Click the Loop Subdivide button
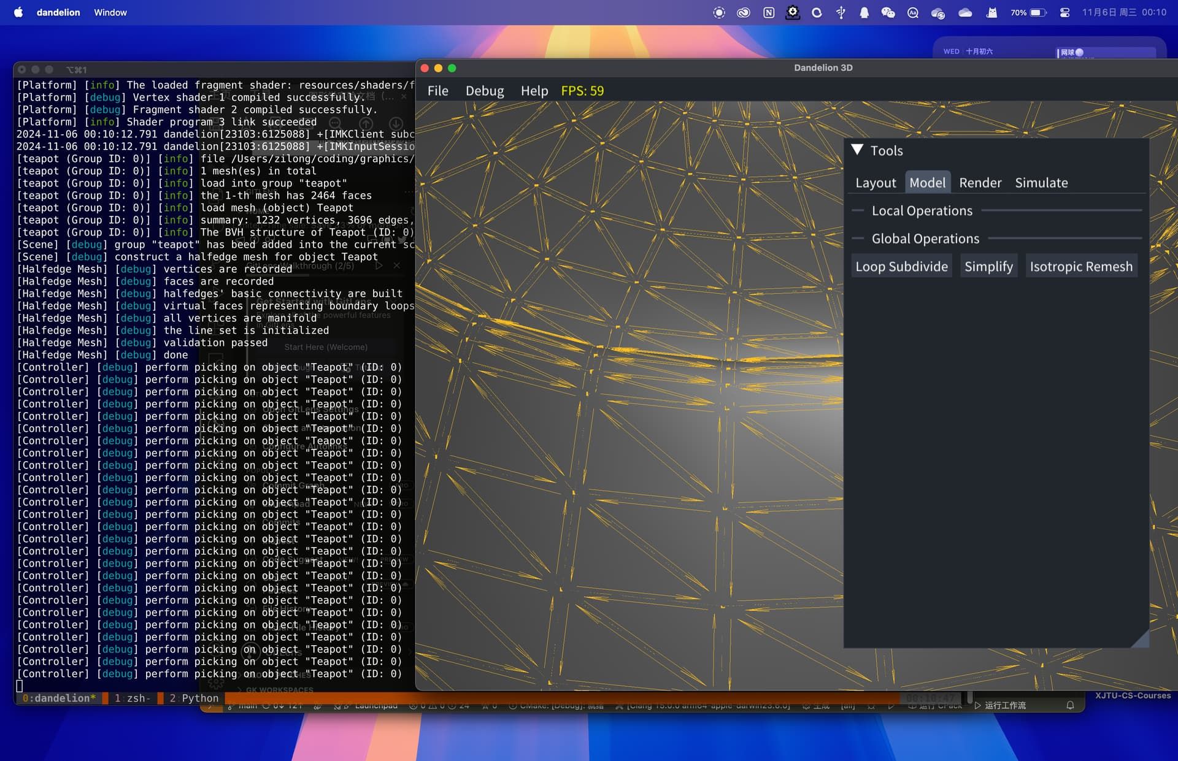Screen dimensions: 1178x761 901,266
